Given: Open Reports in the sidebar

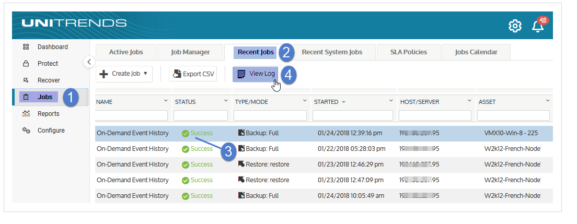Looking at the screenshot, I should point(48,114).
